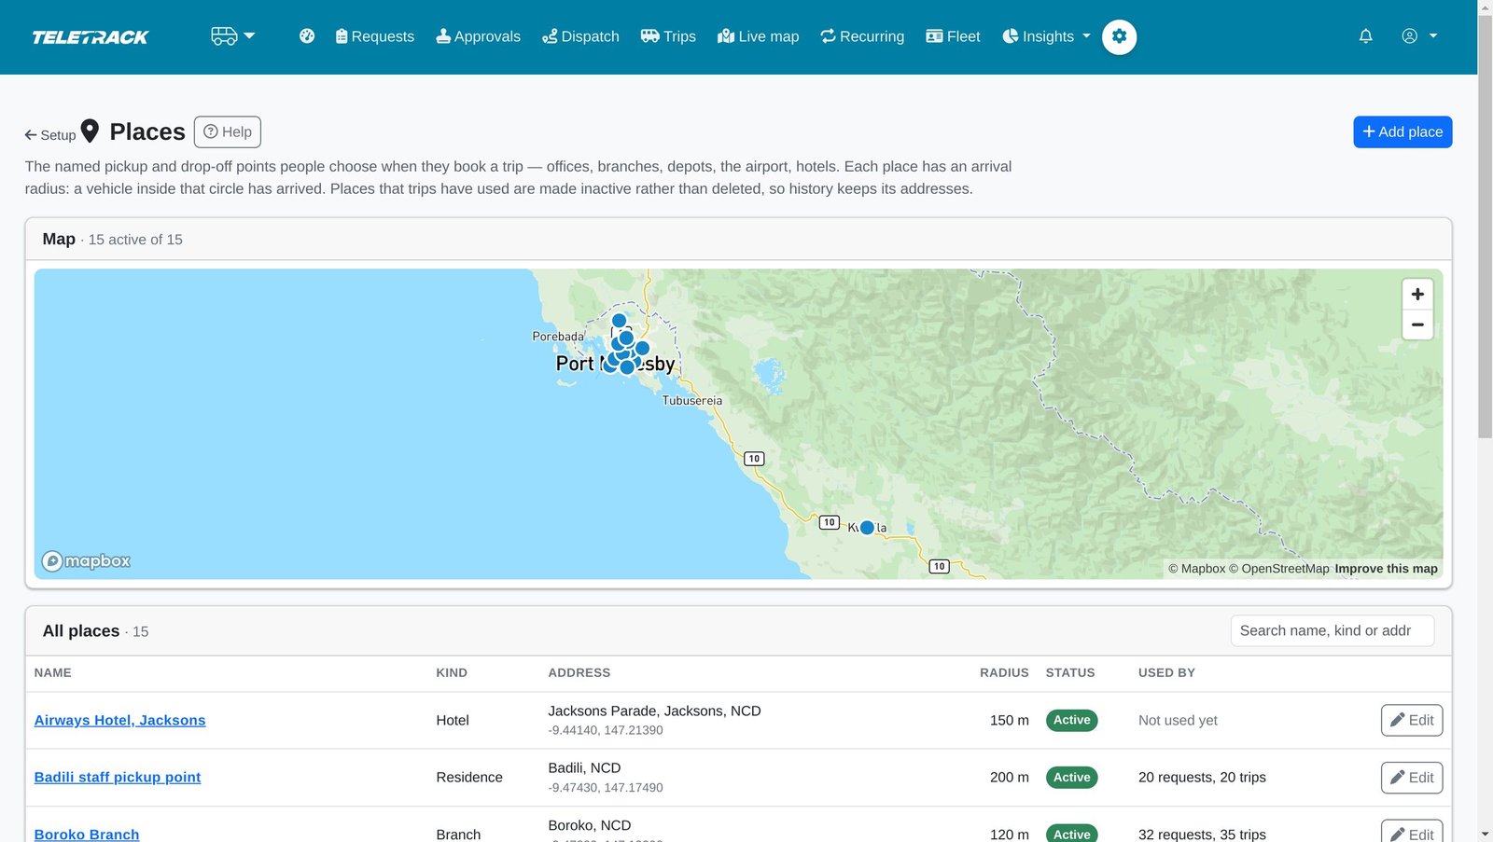Focus the places search field

(x=1332, y=630)
